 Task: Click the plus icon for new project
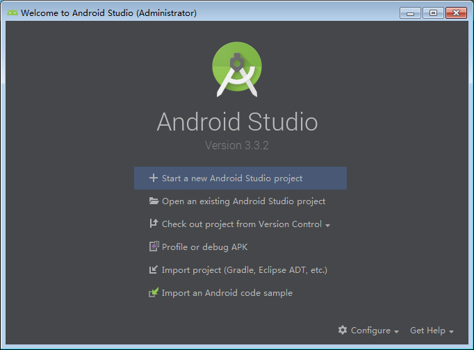[x=154, y=178]
